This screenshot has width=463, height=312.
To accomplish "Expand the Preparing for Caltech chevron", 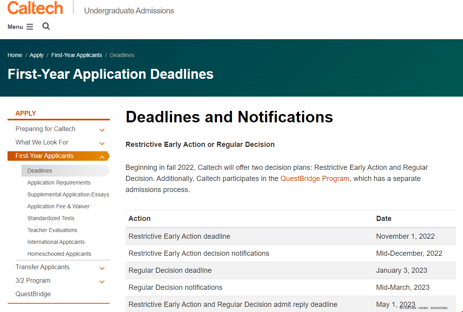I will (x=102, y=130).
